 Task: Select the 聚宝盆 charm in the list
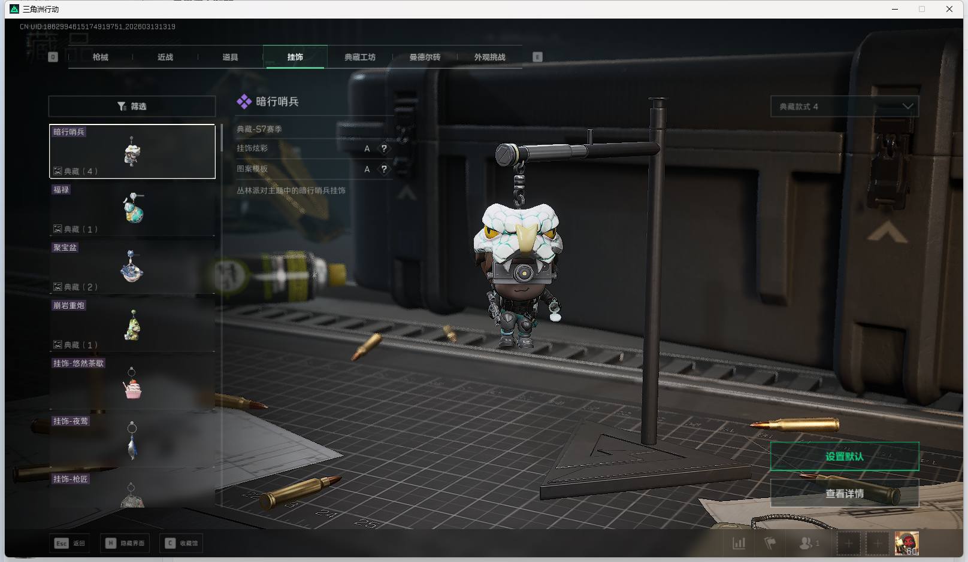click(132, 267)
